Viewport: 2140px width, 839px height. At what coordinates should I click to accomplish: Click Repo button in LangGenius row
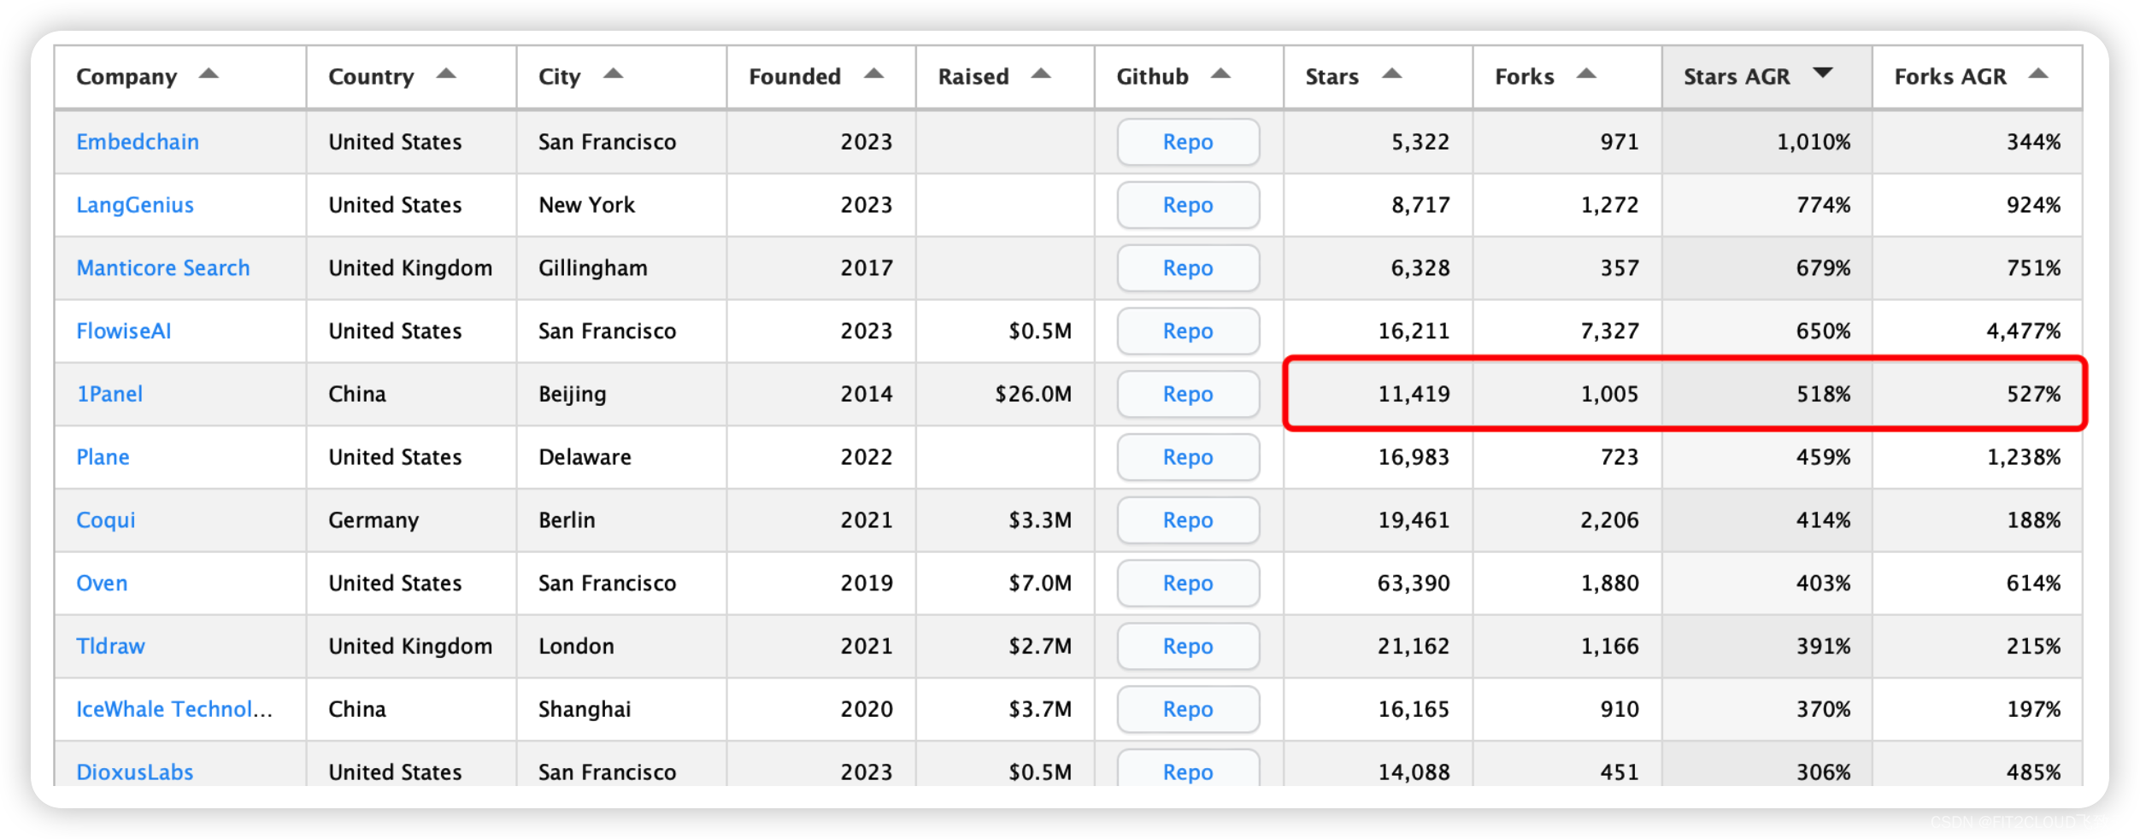pos(1188,205)
